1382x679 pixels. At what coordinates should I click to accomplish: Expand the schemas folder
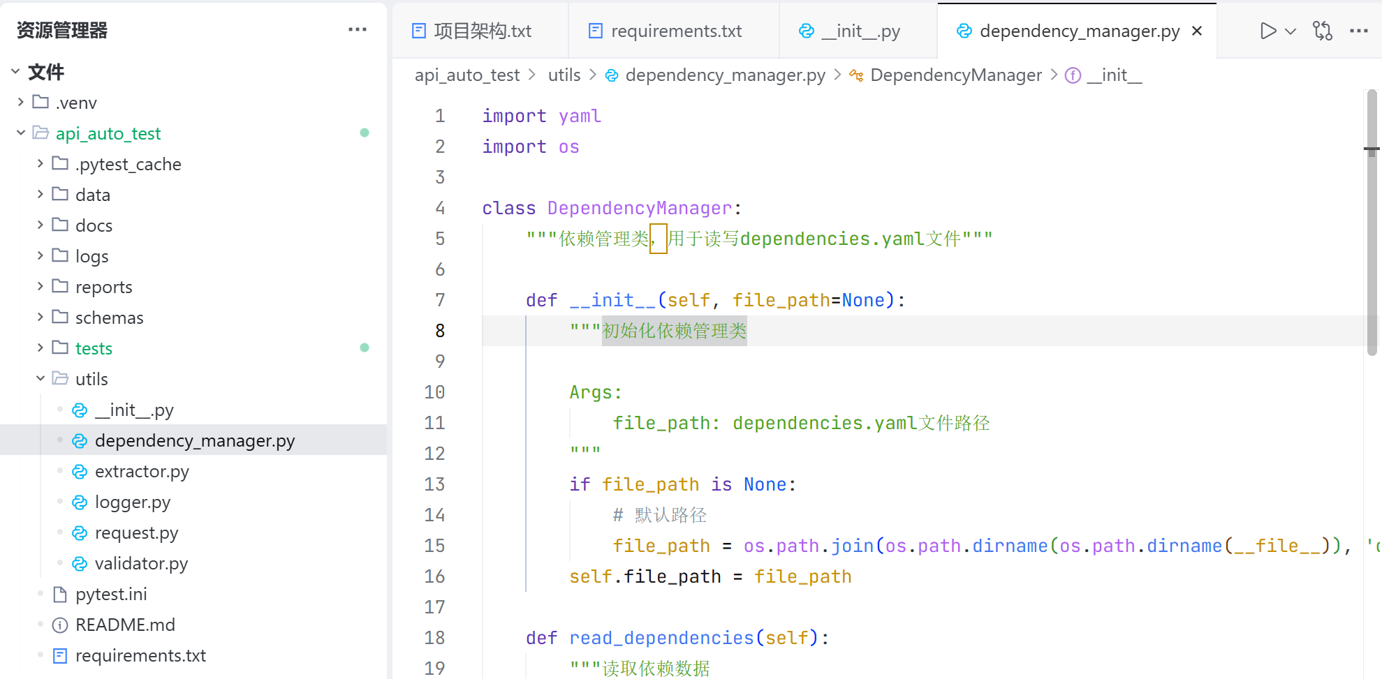pyautogui.click(x=41, y=317)
